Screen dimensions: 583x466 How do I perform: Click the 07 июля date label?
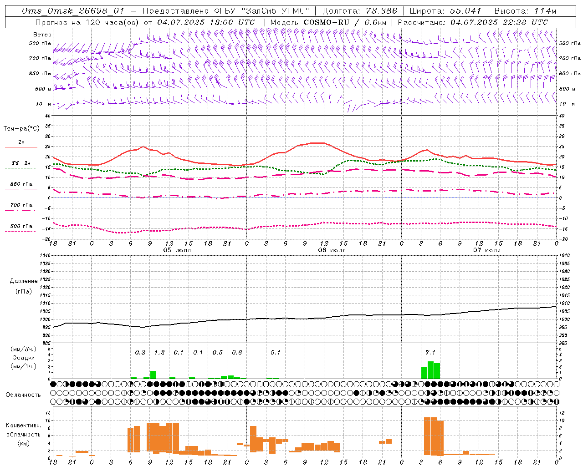coord(487,250)
